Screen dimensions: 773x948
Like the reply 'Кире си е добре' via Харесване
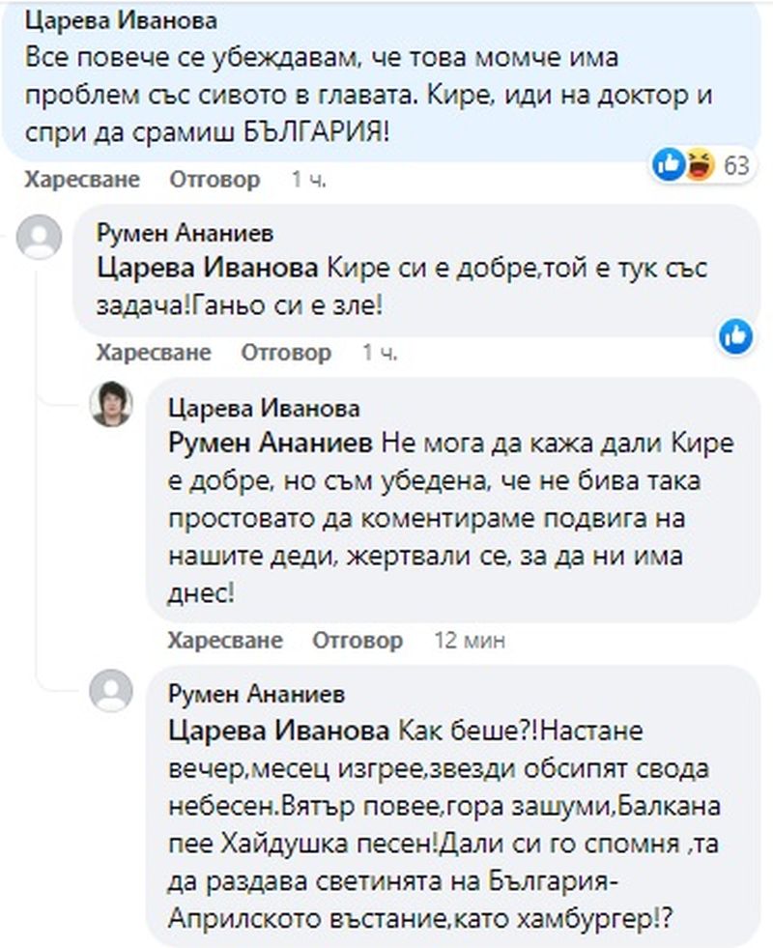(153, 353)
